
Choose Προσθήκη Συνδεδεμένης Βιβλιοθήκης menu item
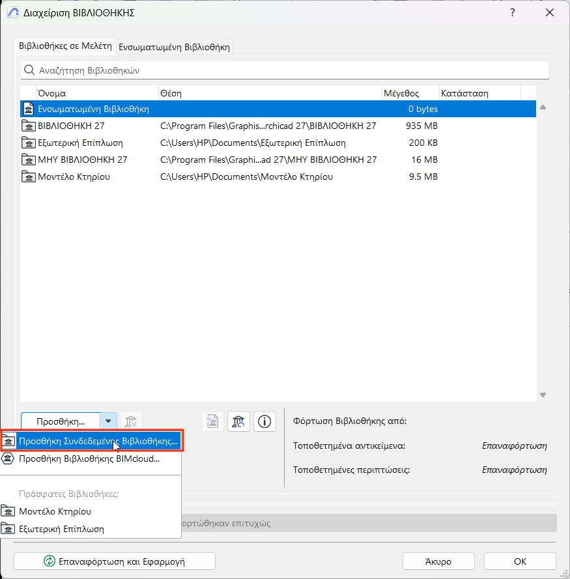(91, 441)
